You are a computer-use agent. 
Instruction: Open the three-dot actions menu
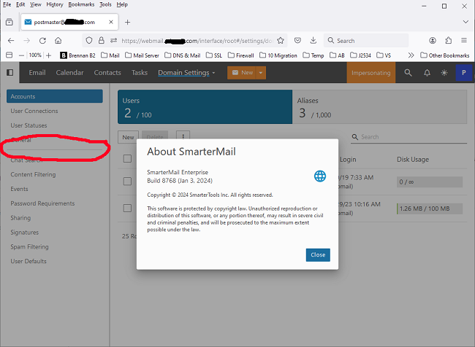click(x=183, y=136)
